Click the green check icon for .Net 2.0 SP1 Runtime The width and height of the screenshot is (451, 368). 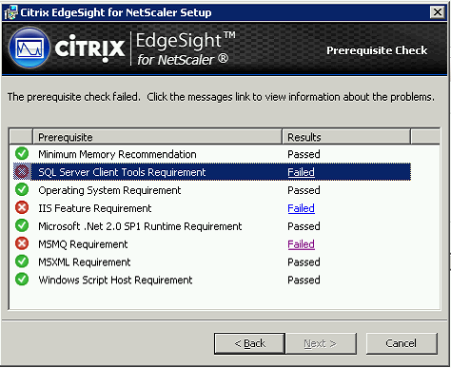(22, 226)
